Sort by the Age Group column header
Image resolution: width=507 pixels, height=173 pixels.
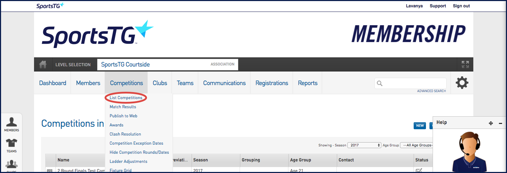[x=301, y=160]
